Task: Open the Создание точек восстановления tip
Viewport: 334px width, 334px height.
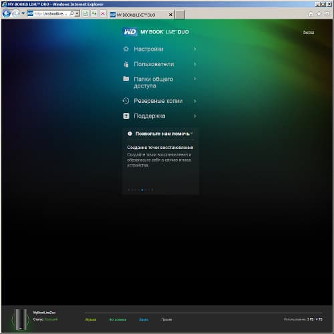Action: tap(160, 148)
